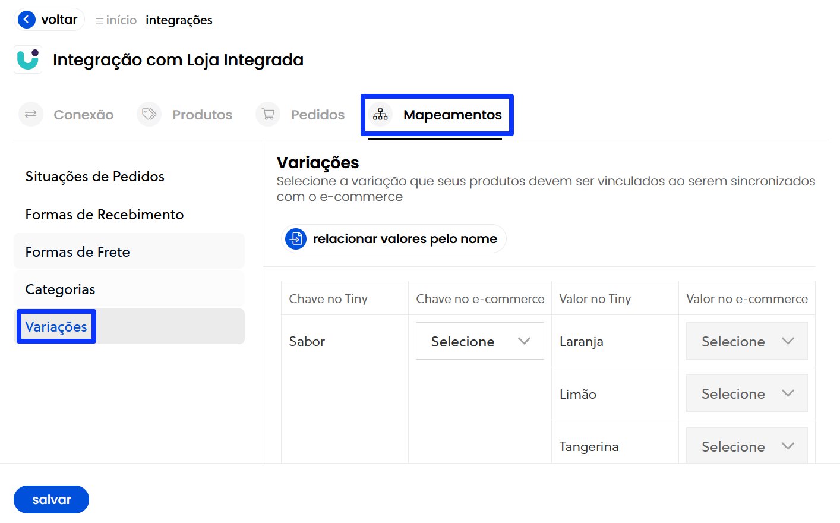Image resolution: width=840 pixels, height=523 pixels.
Task: Select Variações in the sidebar
Action: (x=130, y=326)
